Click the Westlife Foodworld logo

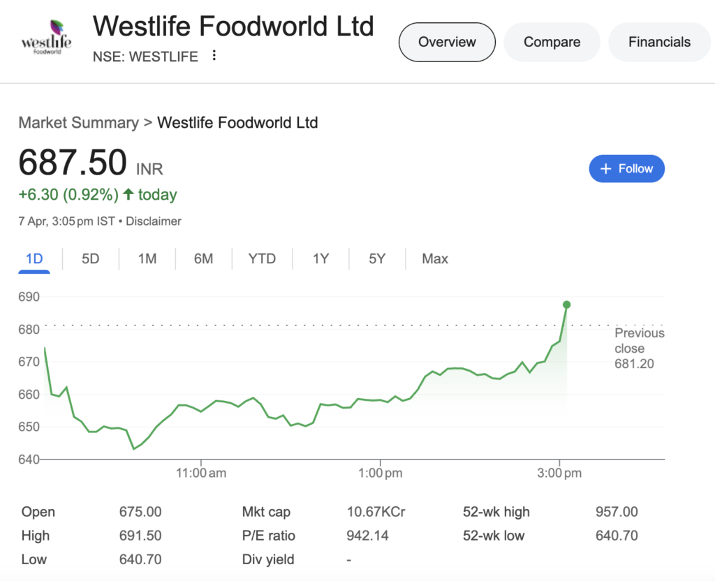tap(46, 38)
